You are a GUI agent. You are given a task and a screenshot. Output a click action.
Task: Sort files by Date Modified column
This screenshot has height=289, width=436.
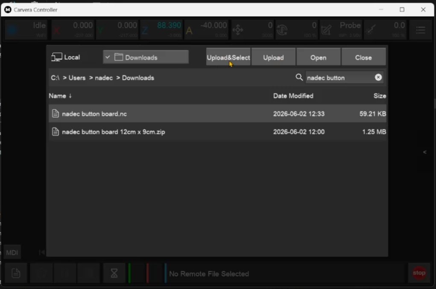[x=293, y=96]
